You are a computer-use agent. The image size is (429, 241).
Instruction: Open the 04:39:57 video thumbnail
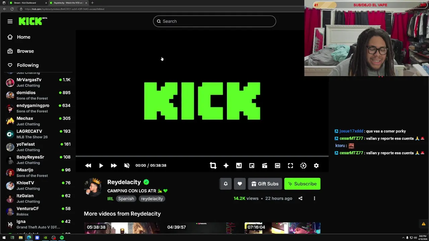(202, 228)
